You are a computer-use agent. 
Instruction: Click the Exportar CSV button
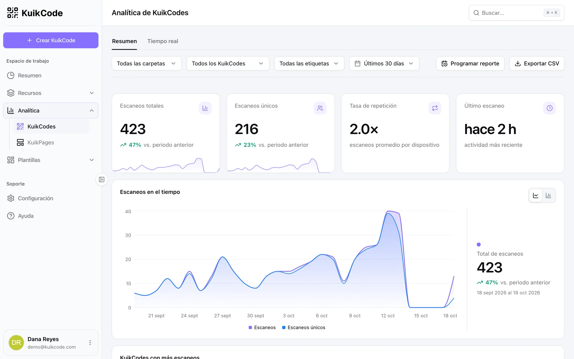(537, 64)
